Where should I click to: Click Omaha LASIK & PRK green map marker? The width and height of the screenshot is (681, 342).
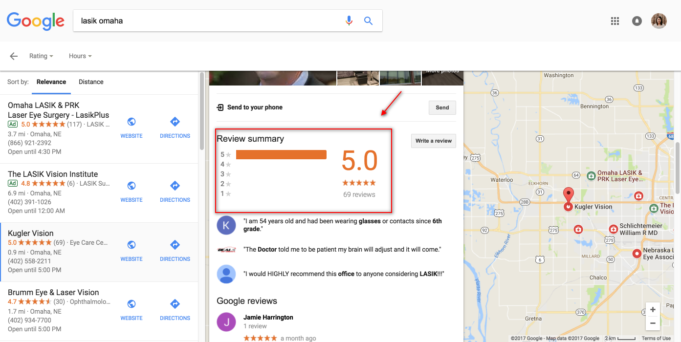591,175
